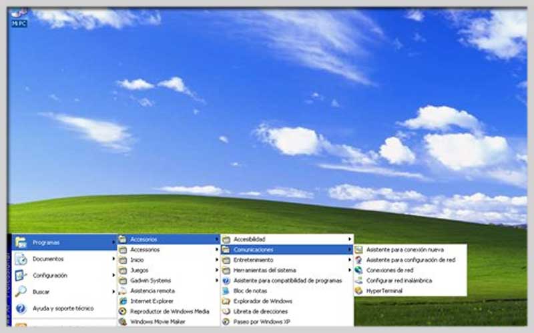Expand Herramientas del sistema submenu arrow

[x=349, y=270]
